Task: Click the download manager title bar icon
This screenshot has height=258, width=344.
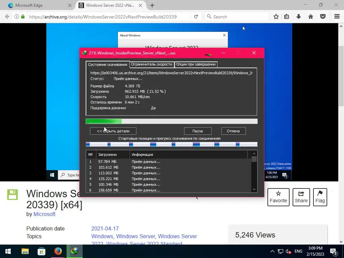Action: tap(85, 53)
